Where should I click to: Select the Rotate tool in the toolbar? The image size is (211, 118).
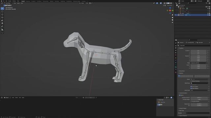click(2, 17)
